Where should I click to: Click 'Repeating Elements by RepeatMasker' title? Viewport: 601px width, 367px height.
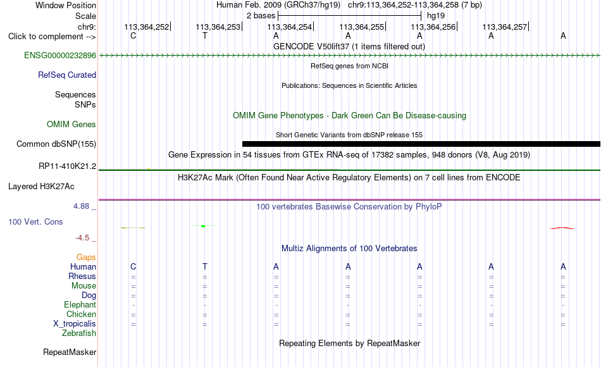click(350, 343)
